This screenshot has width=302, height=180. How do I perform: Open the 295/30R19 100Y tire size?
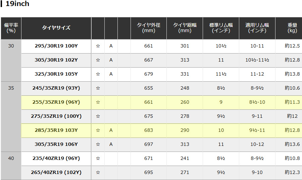click(x=56, y=46)
